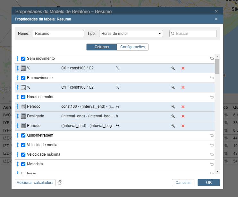
Task: Uncheck the Horas de motor column
Action: click(23, 97)
